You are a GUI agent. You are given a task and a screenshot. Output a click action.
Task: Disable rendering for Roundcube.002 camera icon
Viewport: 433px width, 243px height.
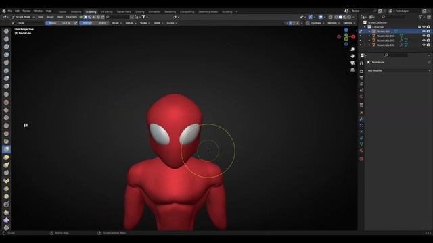coord(428,36)
